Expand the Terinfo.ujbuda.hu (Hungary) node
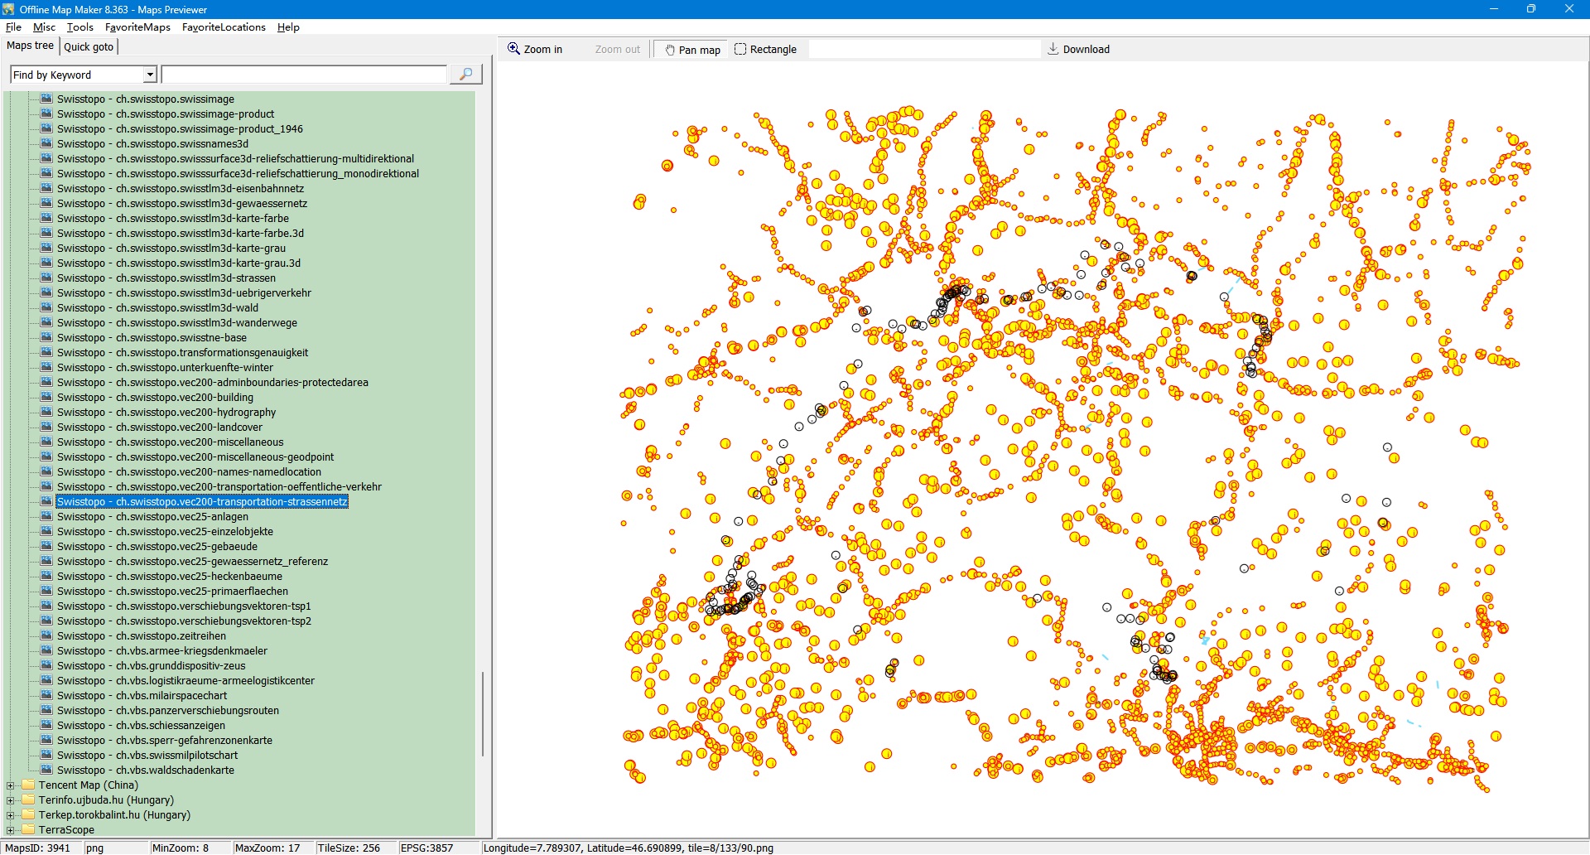1590x855 pixels. [11, 800]
